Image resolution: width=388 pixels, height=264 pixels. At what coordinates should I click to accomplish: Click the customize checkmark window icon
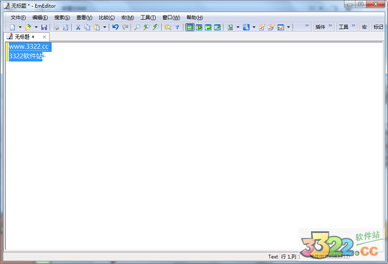pyautogui.click(x=281, y=27)
